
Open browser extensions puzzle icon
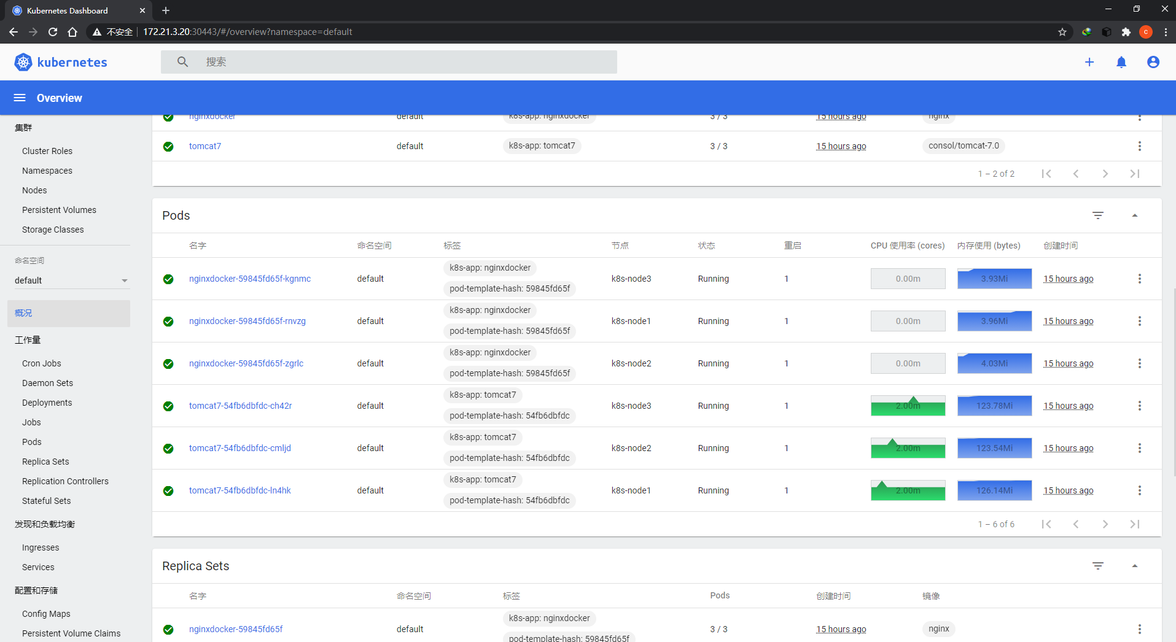click(1126, 32)
